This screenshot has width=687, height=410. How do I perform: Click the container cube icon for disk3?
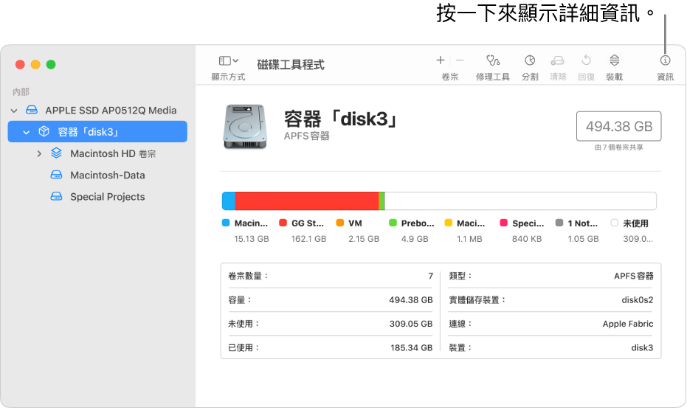pos(44,131)
